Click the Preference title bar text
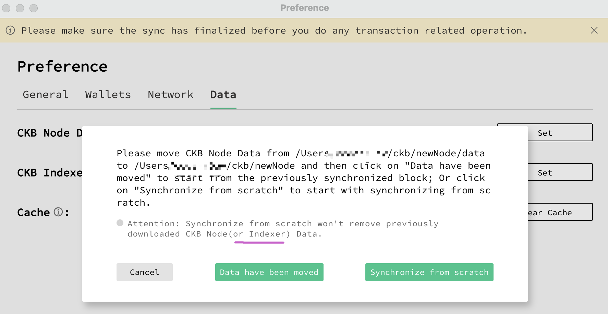Viewport: 608px width, 314px height. tap(304, 8)
